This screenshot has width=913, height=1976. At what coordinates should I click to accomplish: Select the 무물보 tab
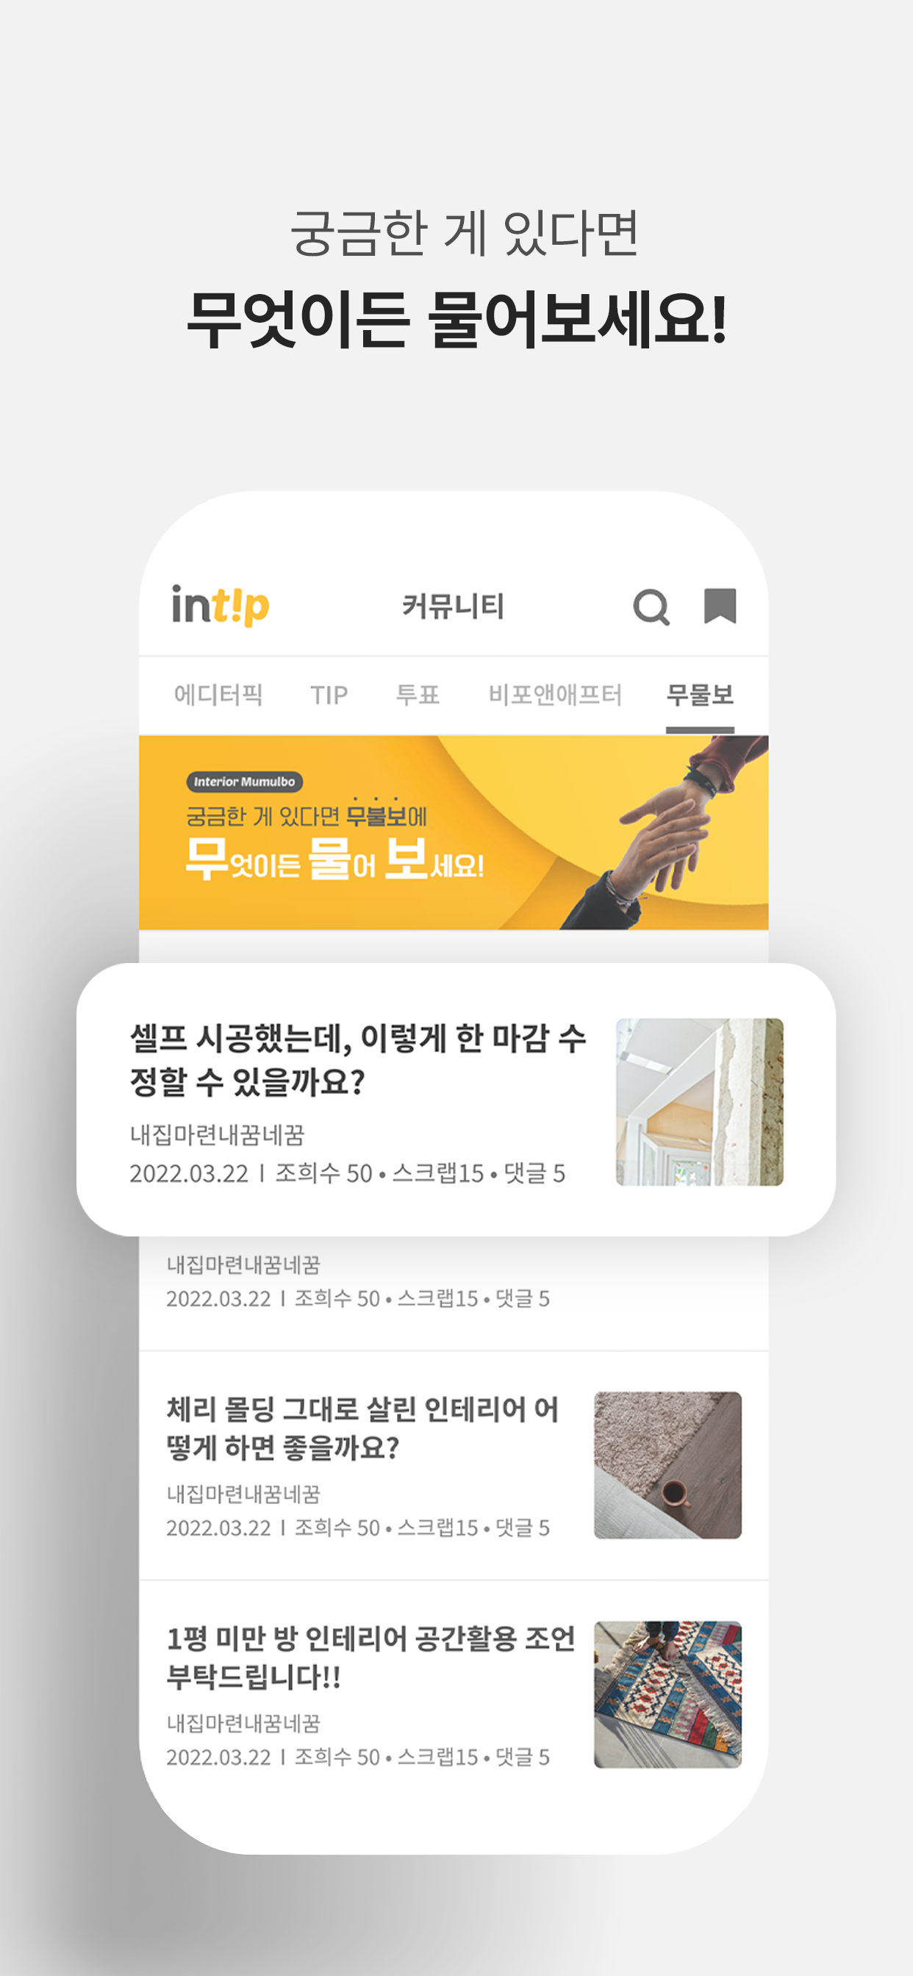700,694
